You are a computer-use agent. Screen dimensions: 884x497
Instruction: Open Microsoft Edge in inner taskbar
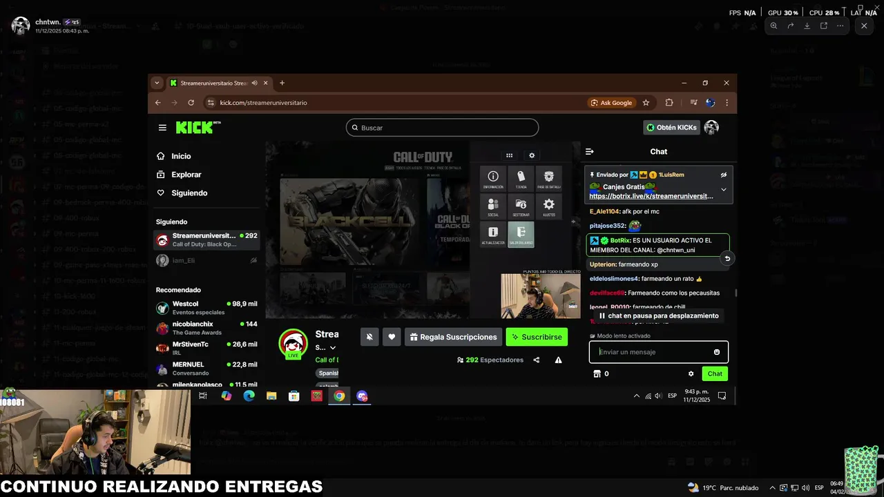[249, 396]
